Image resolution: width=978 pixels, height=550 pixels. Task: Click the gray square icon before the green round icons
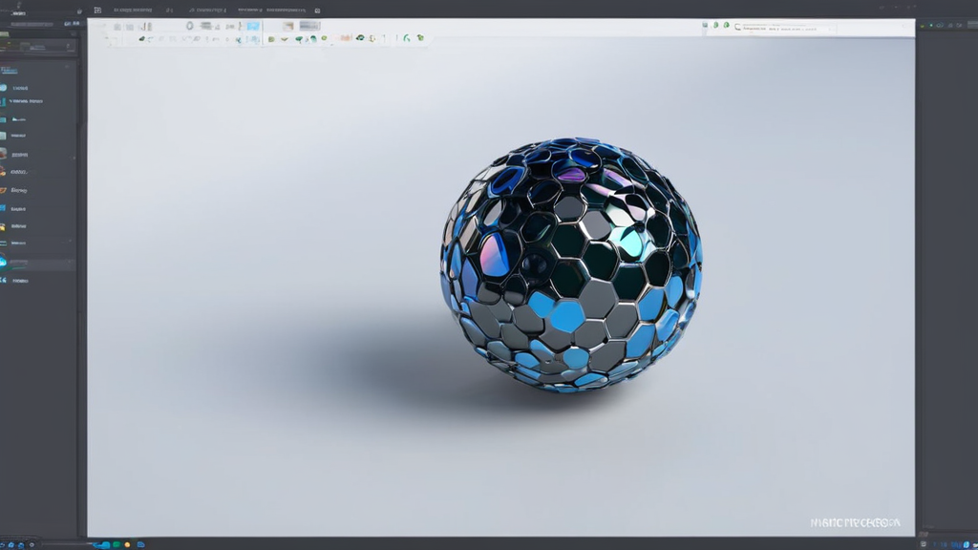705,25
